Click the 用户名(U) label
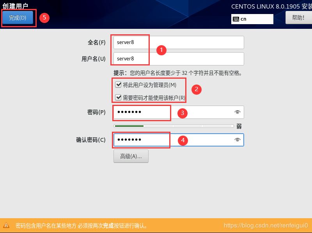This screenshot has width=312, height=233. pyautogui.click(x=93, y=59)
